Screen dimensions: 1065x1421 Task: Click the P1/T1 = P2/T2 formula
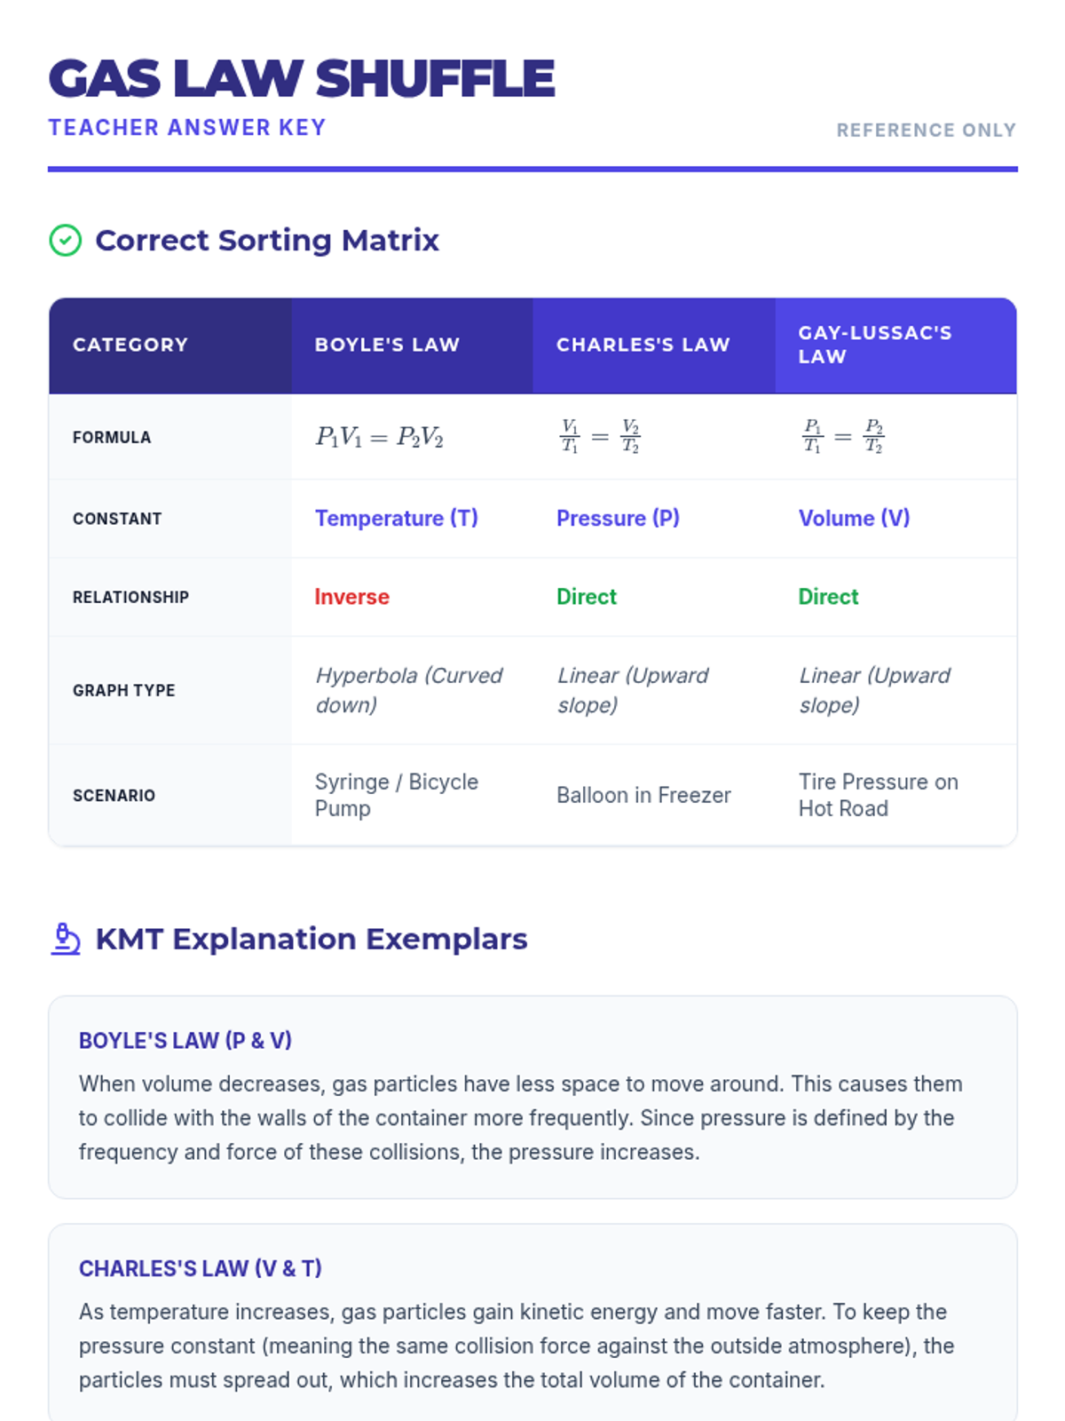coord(842,436)
